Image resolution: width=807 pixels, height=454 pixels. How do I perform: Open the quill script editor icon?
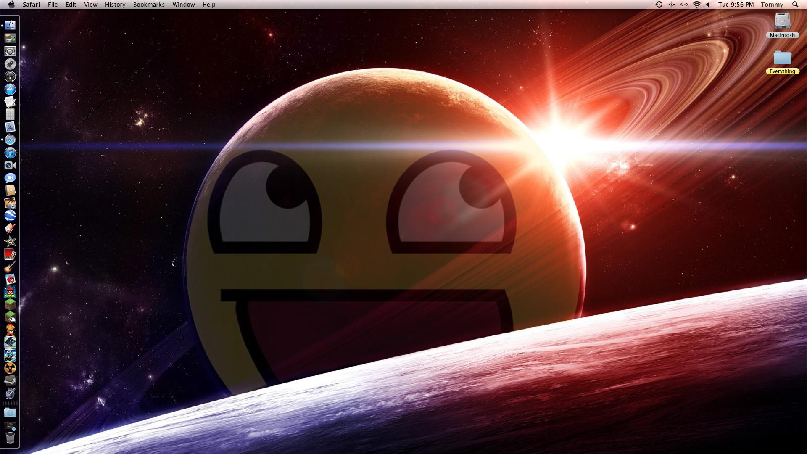point(10,393)
